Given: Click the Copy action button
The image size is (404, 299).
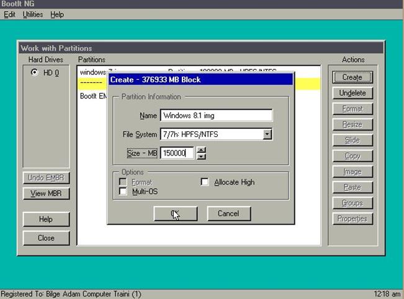Looking at the screenshot, I should (352, 156).
